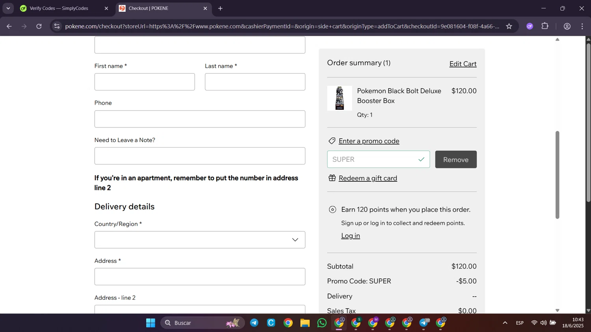591x332 pixels.
Task: Open WhatsApp from the taskbar
Action: coord(322,323)
